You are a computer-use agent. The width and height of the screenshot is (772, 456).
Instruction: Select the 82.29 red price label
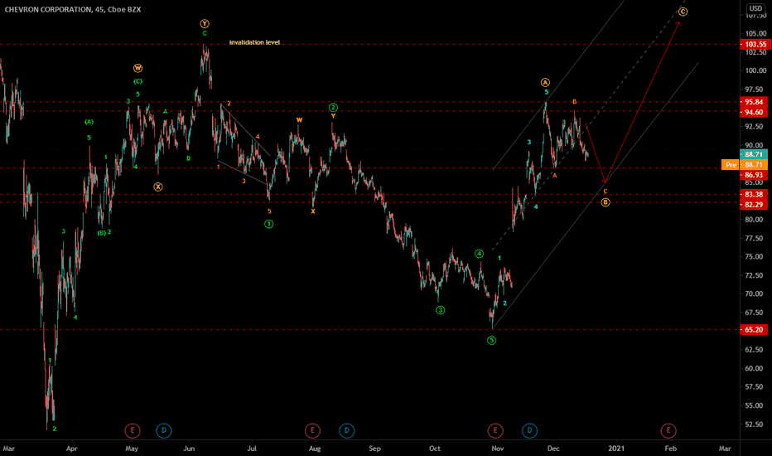pyautogui.click(x=754, y=205)
